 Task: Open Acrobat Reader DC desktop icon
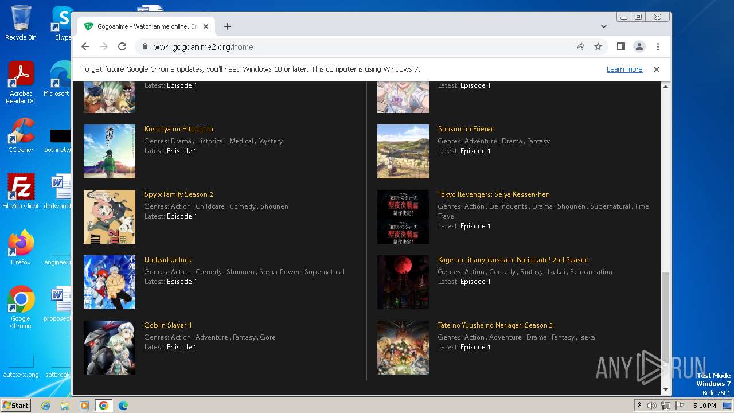(21, 83)
